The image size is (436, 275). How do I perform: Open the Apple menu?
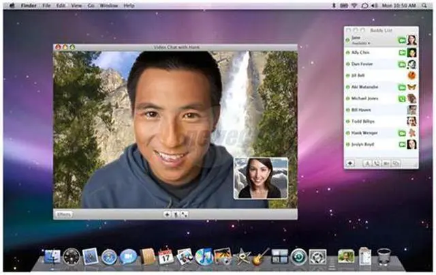(x=12, y=5)
